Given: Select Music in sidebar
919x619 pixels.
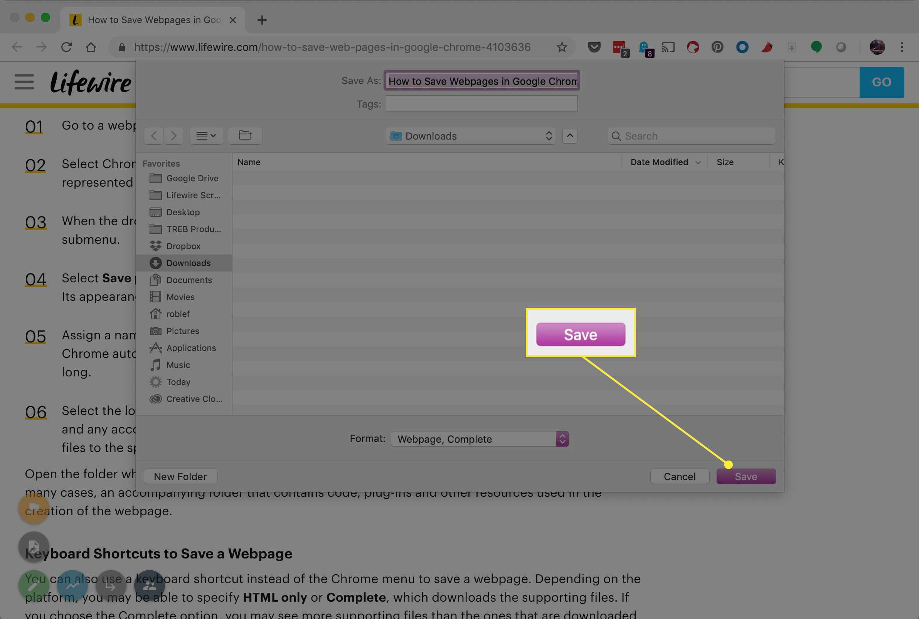Looking at the screenshot, I should [184, 365].
